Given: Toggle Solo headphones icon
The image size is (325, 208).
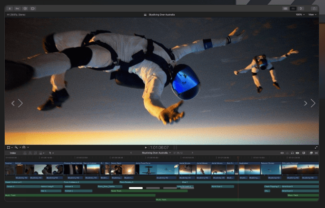Looking at the screenshot, I should tap(292, 153).
